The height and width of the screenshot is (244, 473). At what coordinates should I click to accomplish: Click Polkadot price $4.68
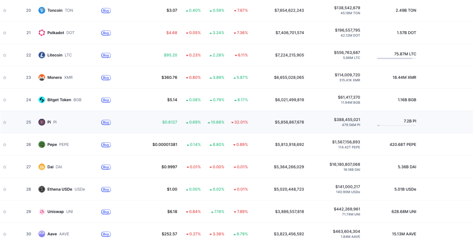[x=172, y=33]
